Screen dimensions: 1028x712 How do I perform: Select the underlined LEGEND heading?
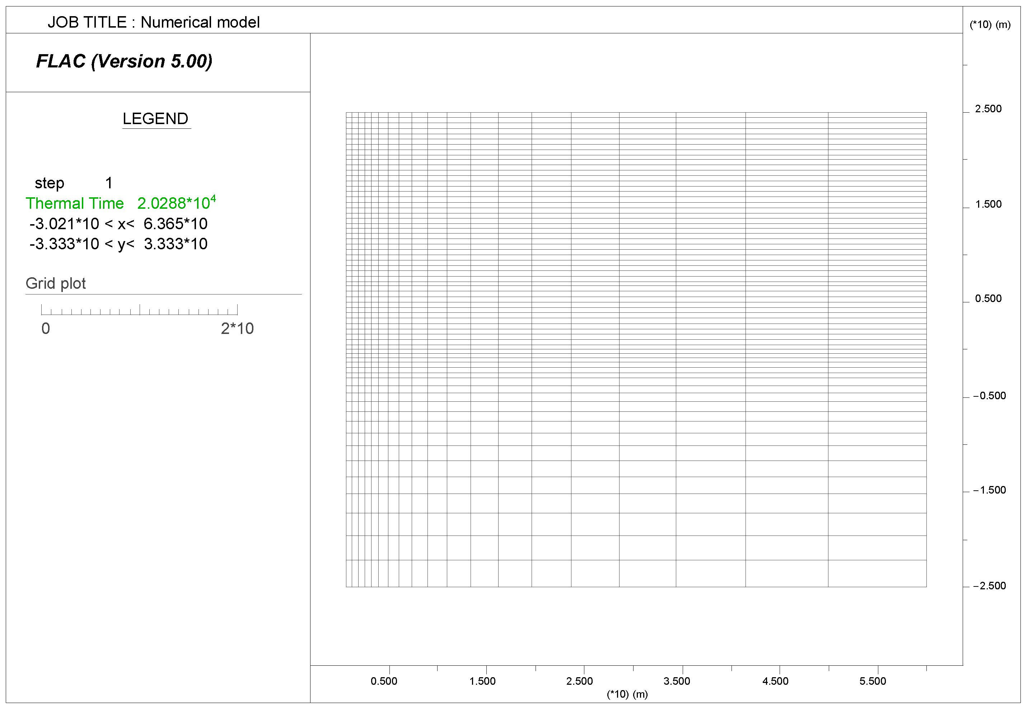click(x=155, y=119)
